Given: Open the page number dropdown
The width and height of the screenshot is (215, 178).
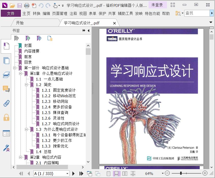Looking at the screenshot, I should tap(67, 174).
